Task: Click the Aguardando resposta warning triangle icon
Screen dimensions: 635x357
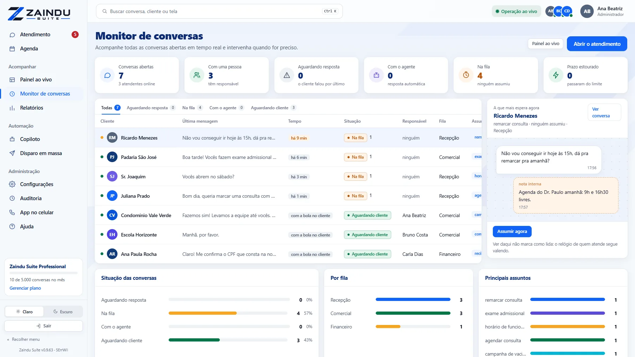Action: click(287, 75)
